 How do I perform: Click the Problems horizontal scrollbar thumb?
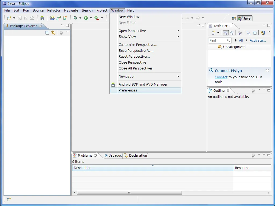[x=129, y=193]
